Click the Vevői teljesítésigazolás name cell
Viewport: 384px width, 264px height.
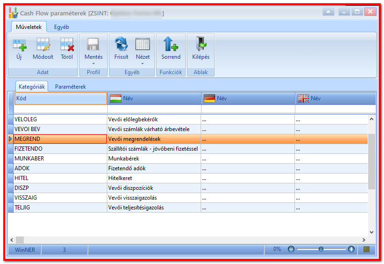coord(154,208)
